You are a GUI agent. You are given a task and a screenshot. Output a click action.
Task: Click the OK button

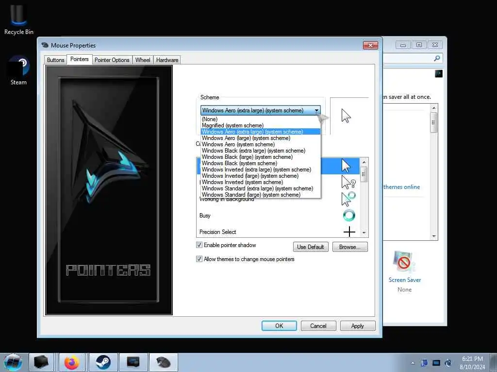(279, 326)
